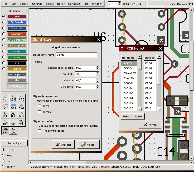Select the Power route style radio
194x172 pixels.
pyautogui.click(x=3, y=156)
